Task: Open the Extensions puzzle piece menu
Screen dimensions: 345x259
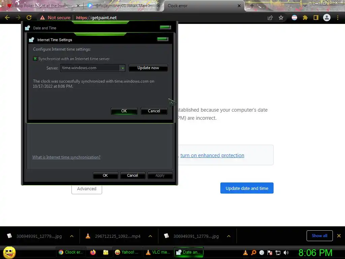Action: (x=305, y=18)
